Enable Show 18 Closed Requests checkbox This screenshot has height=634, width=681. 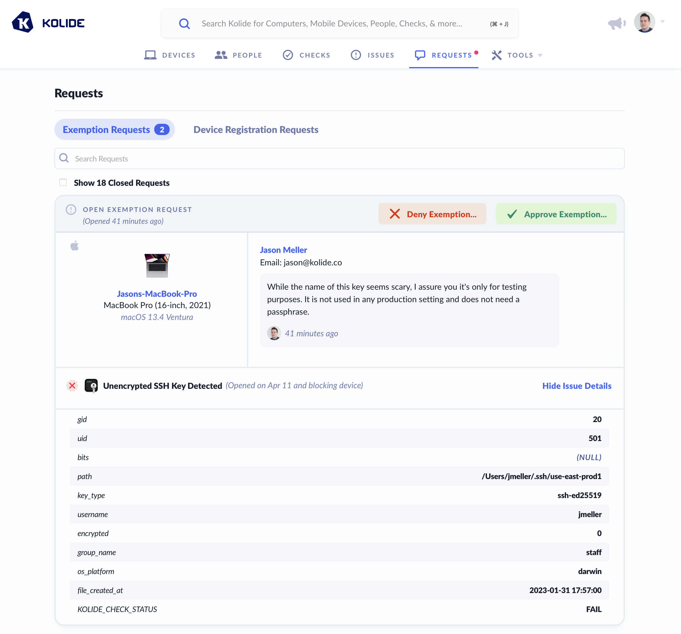(x=63, y=182)
